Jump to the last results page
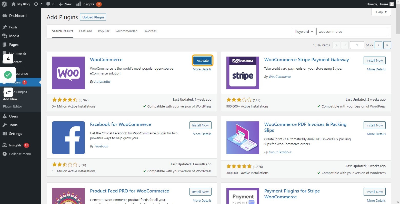400x204 pixels. click(387, 45)
